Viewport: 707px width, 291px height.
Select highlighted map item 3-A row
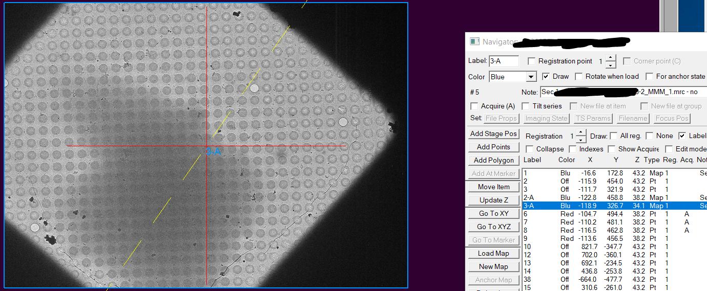[614, 206]
